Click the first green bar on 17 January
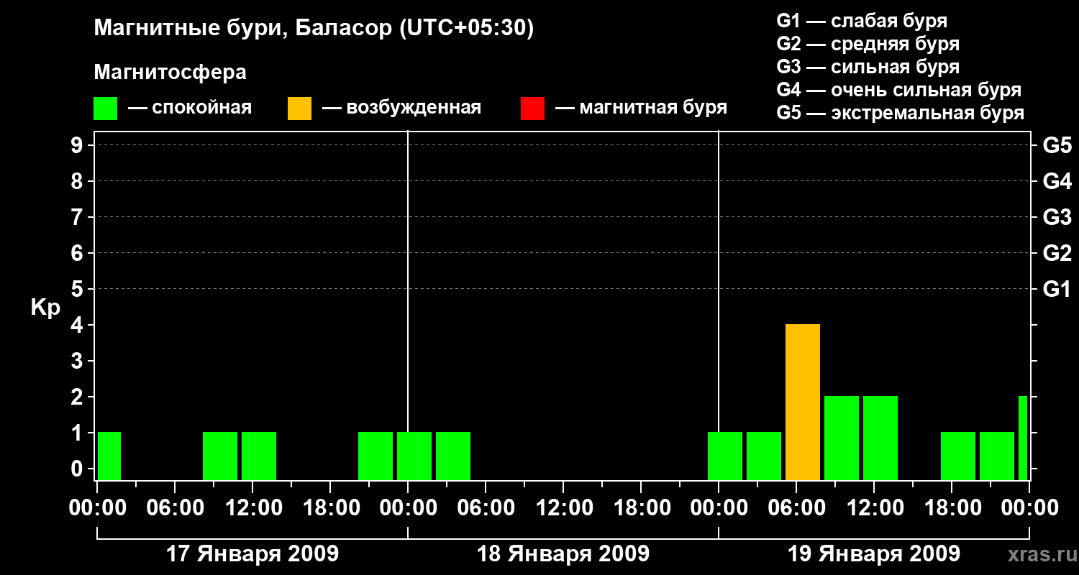Viewport: 1079px width, 575px height. click(x=109, y=456)
